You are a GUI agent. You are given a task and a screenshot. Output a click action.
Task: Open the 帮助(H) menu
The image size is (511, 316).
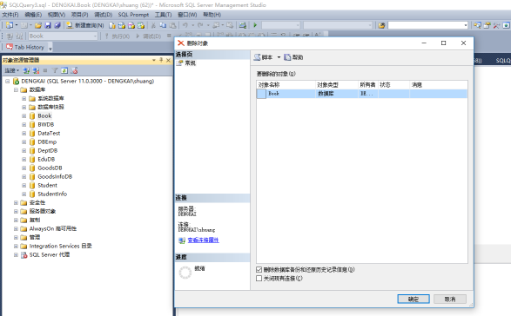212,15
